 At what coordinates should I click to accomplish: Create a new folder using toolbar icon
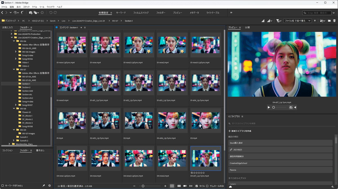point(329,21)
